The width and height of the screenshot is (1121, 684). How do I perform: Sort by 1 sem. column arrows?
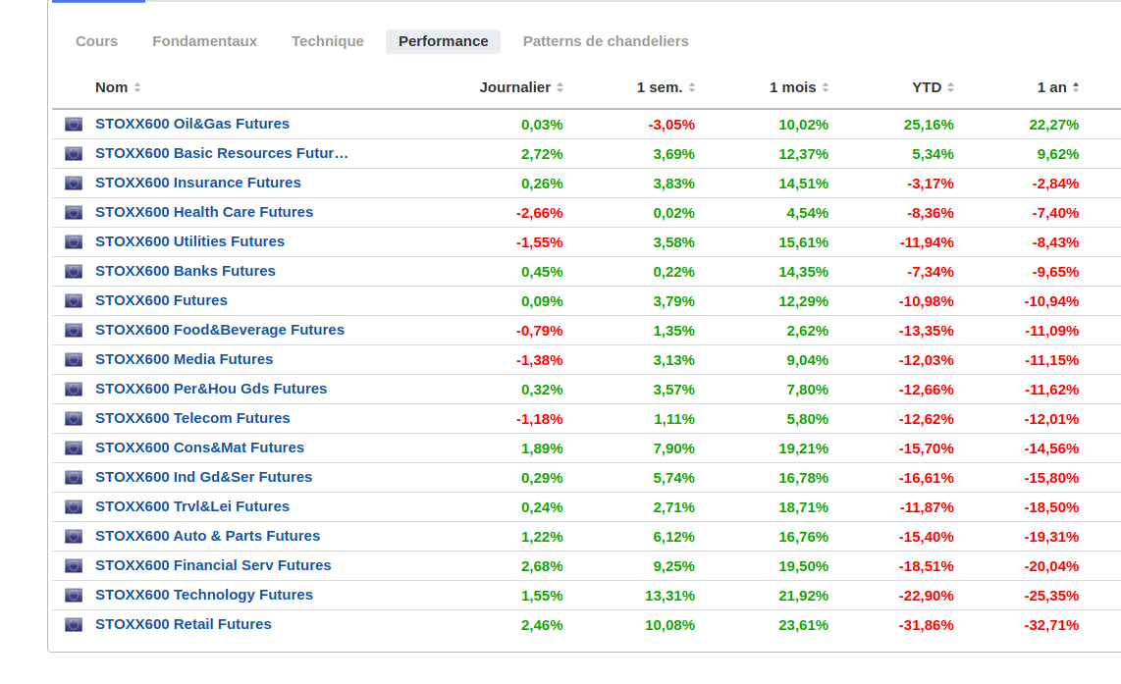pos(692,87)
